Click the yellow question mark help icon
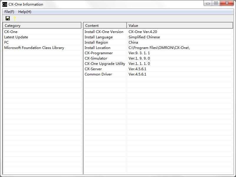This screenshot has height=177, width=236. point(14,18)
